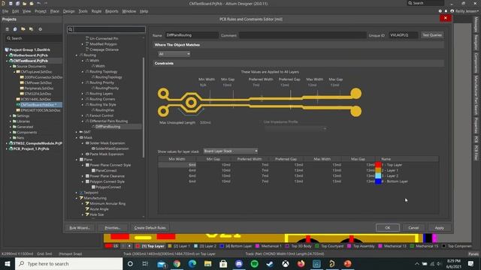Click the notifications bell icon

446,11
